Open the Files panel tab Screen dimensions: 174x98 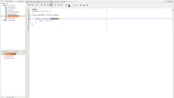click(x=11, y=1)
